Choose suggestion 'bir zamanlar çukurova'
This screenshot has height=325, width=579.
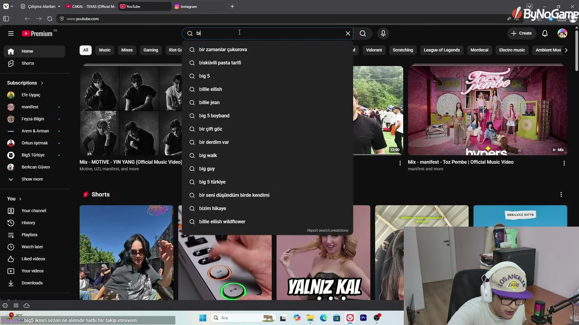coord(267,50)
